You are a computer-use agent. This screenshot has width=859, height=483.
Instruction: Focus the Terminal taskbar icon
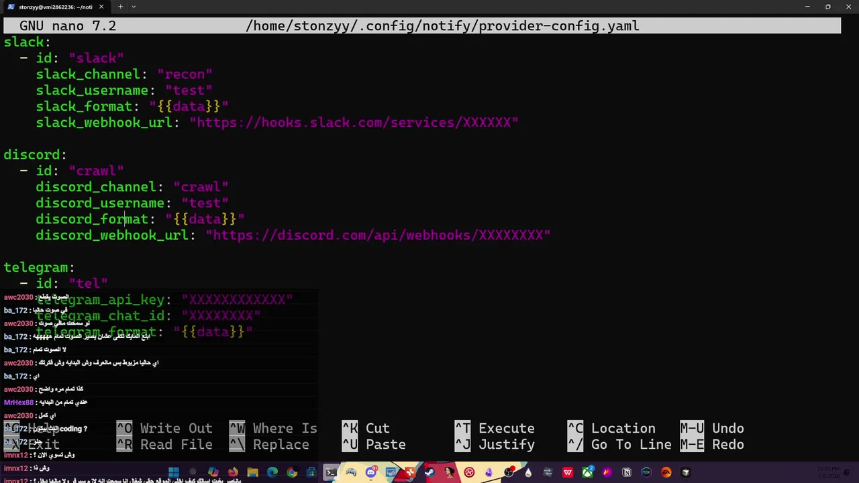(331, 472)
